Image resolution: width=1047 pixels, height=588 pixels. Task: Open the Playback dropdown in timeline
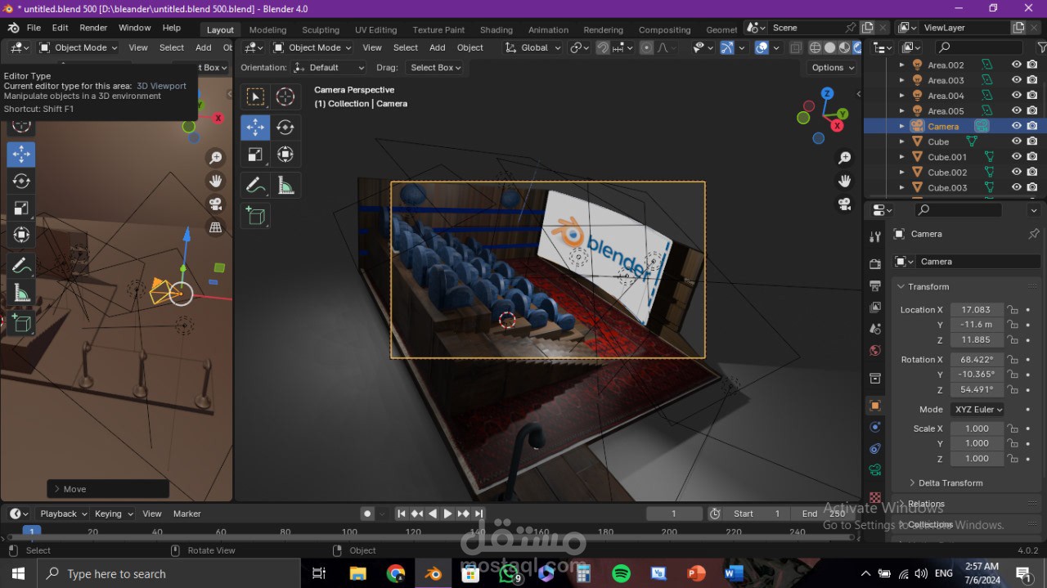click(63, 514)
